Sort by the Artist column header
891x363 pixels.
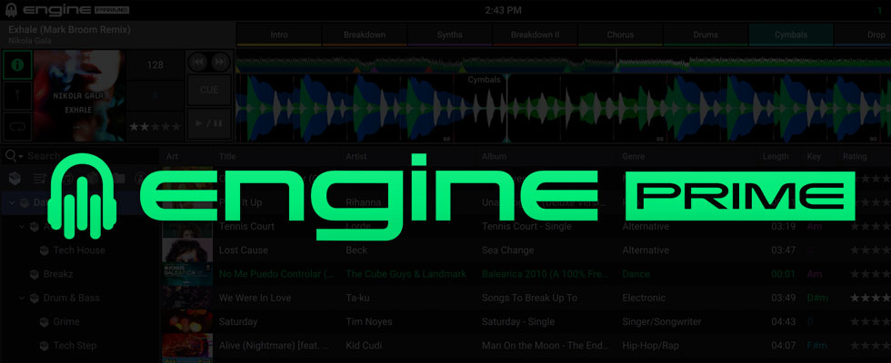[x=356, y=156]
